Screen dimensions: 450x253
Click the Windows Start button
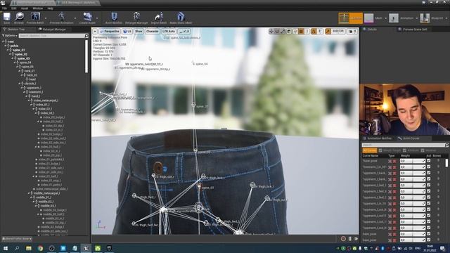coord(6,248)
